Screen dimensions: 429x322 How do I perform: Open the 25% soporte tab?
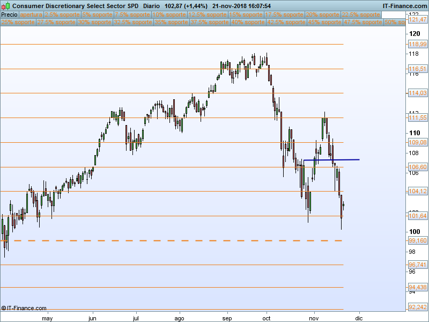[x=18, y=22]
